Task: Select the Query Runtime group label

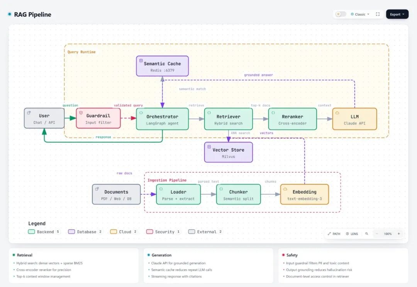Action: 81,52
